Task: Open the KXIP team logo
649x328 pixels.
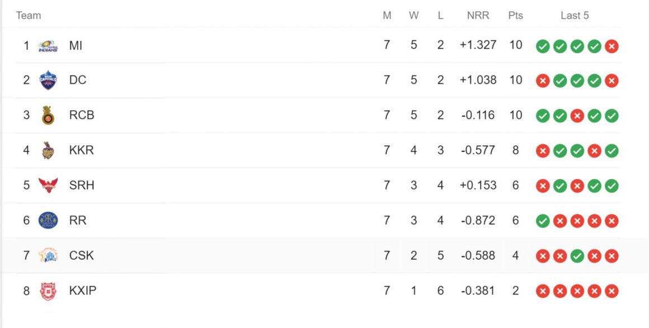Action: [x=48, y=291]
